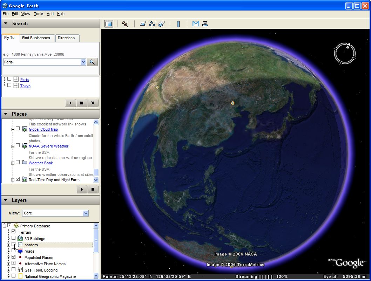
Task: Click the placemark icon in central China
Action: click(x=232, y=103)
